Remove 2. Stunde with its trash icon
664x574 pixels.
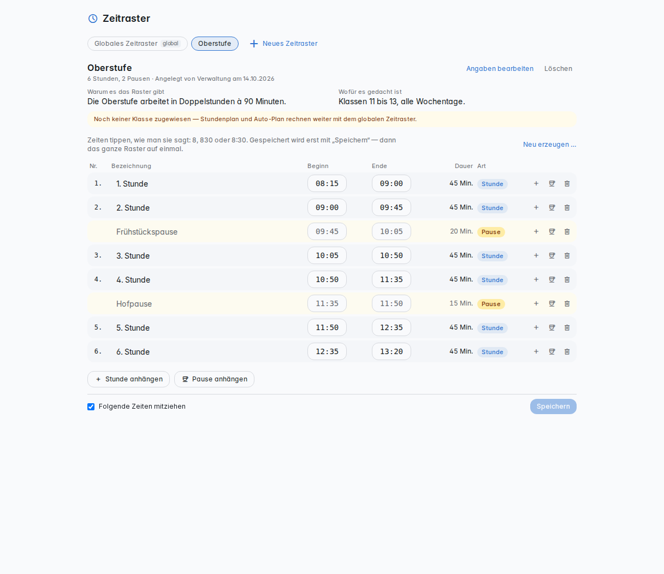coord(567,208)
